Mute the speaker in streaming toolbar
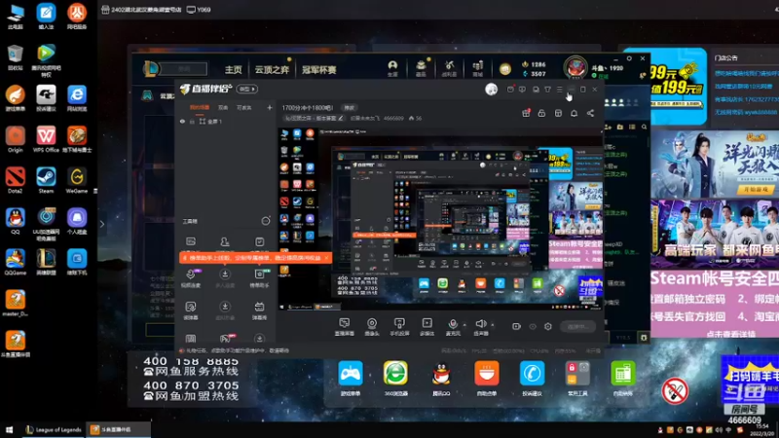 tap(480, 326)
